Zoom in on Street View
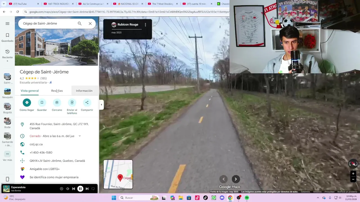The height and width of the screenshot is (202, 360). point(353,174)
